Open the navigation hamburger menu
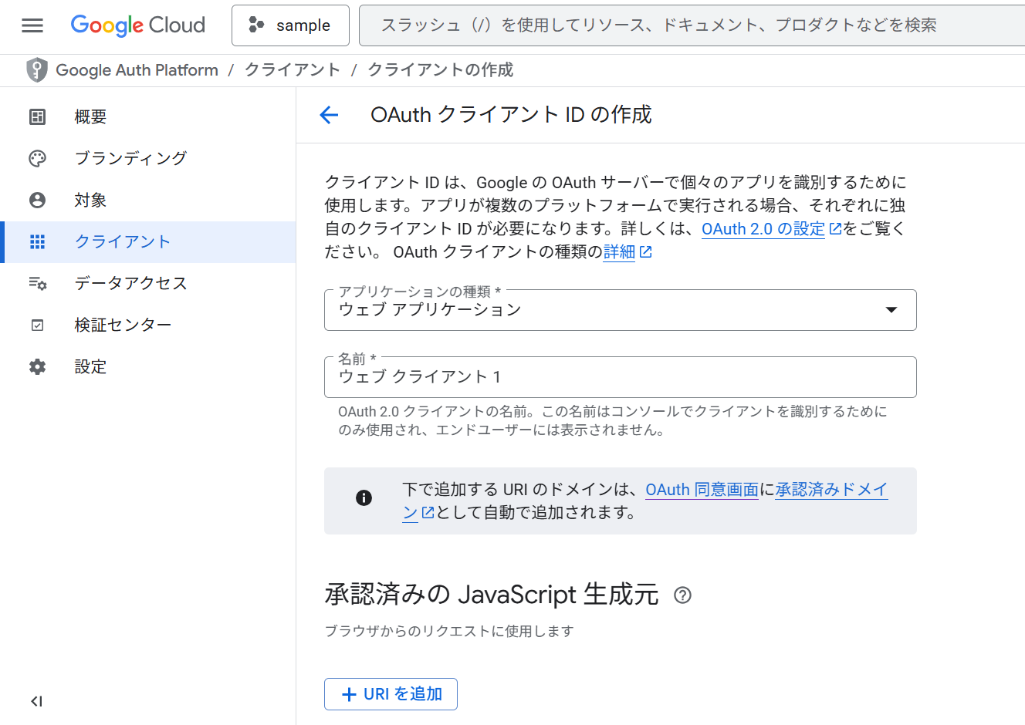This screenshot has width=1025, height=725. coord(32,25)
